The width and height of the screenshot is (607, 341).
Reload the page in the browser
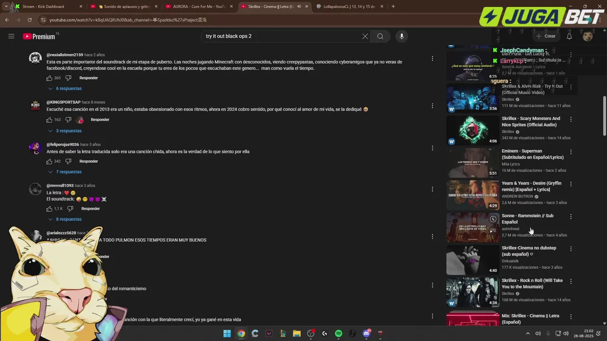[29, 20]
